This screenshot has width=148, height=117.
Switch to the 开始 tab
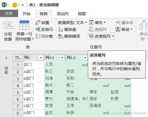pyautogui.click(x=27, y=14)
